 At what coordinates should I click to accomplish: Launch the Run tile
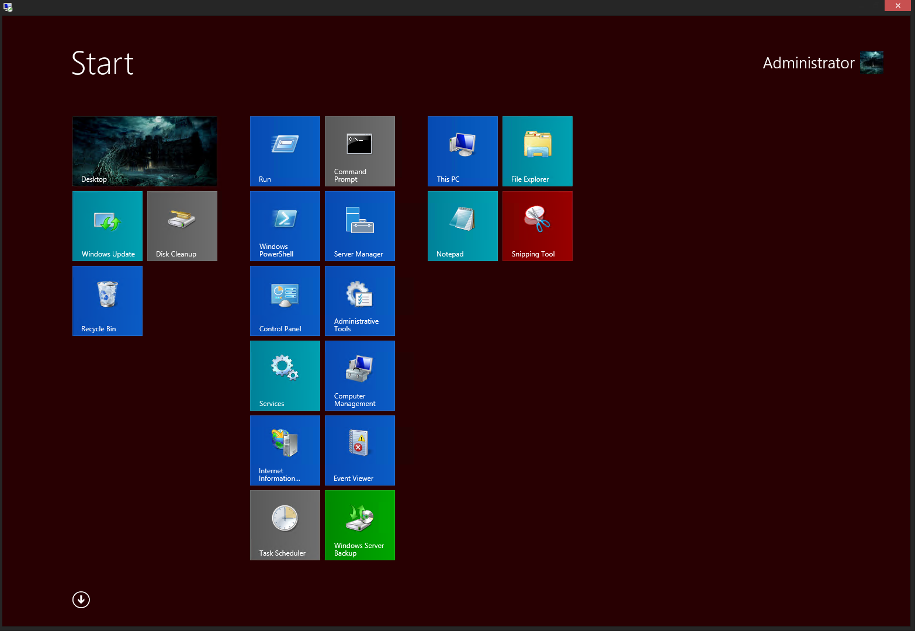(285, 151)
